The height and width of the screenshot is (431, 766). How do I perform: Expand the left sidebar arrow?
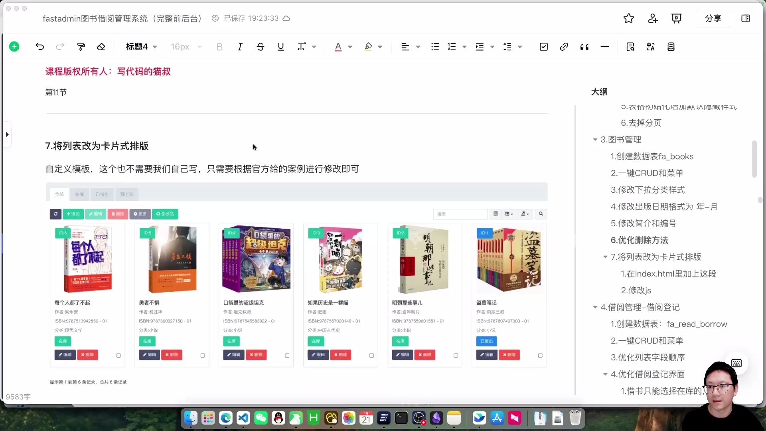click(x=7, y=134)
